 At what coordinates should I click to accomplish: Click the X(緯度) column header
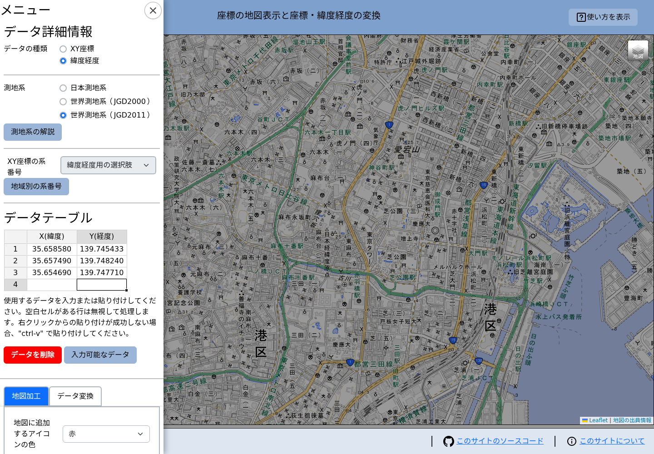[52, 237]
